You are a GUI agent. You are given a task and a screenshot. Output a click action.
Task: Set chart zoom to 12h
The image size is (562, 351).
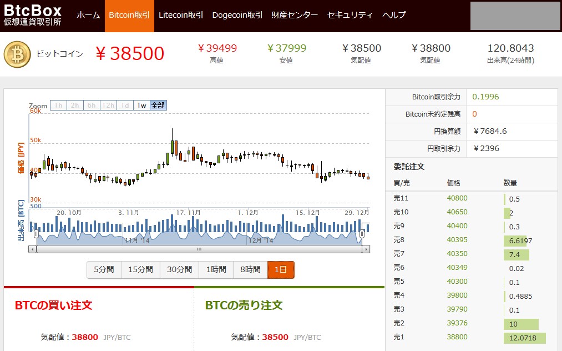click(x=108, y=105)
